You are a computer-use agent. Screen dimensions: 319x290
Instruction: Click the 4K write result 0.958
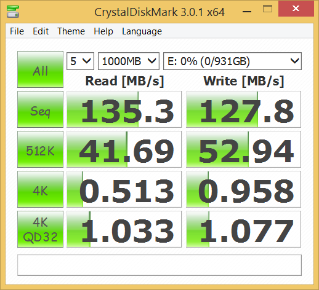243,189
